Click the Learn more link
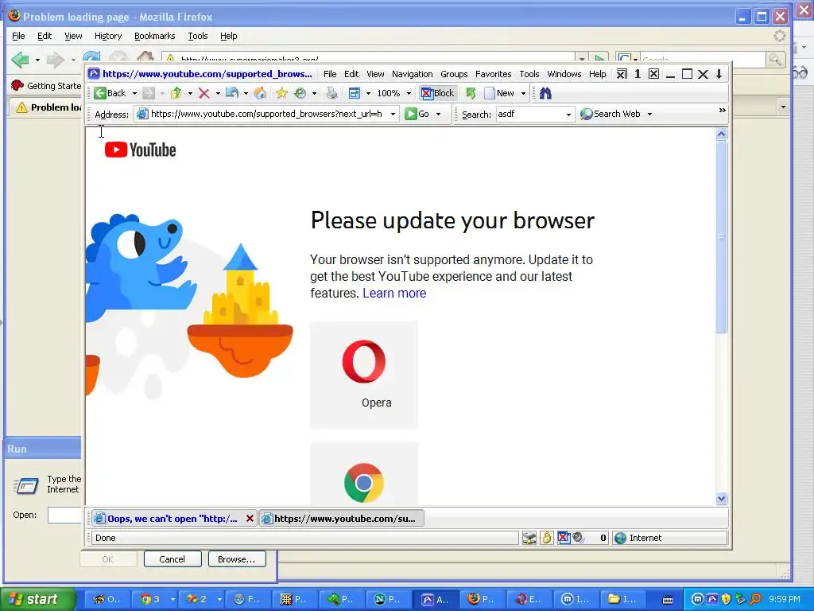The image size is (814, 611). (x=394, y=293)
